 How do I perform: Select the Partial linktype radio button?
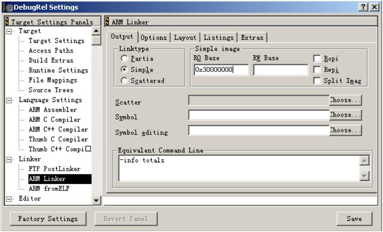[124, 59]
